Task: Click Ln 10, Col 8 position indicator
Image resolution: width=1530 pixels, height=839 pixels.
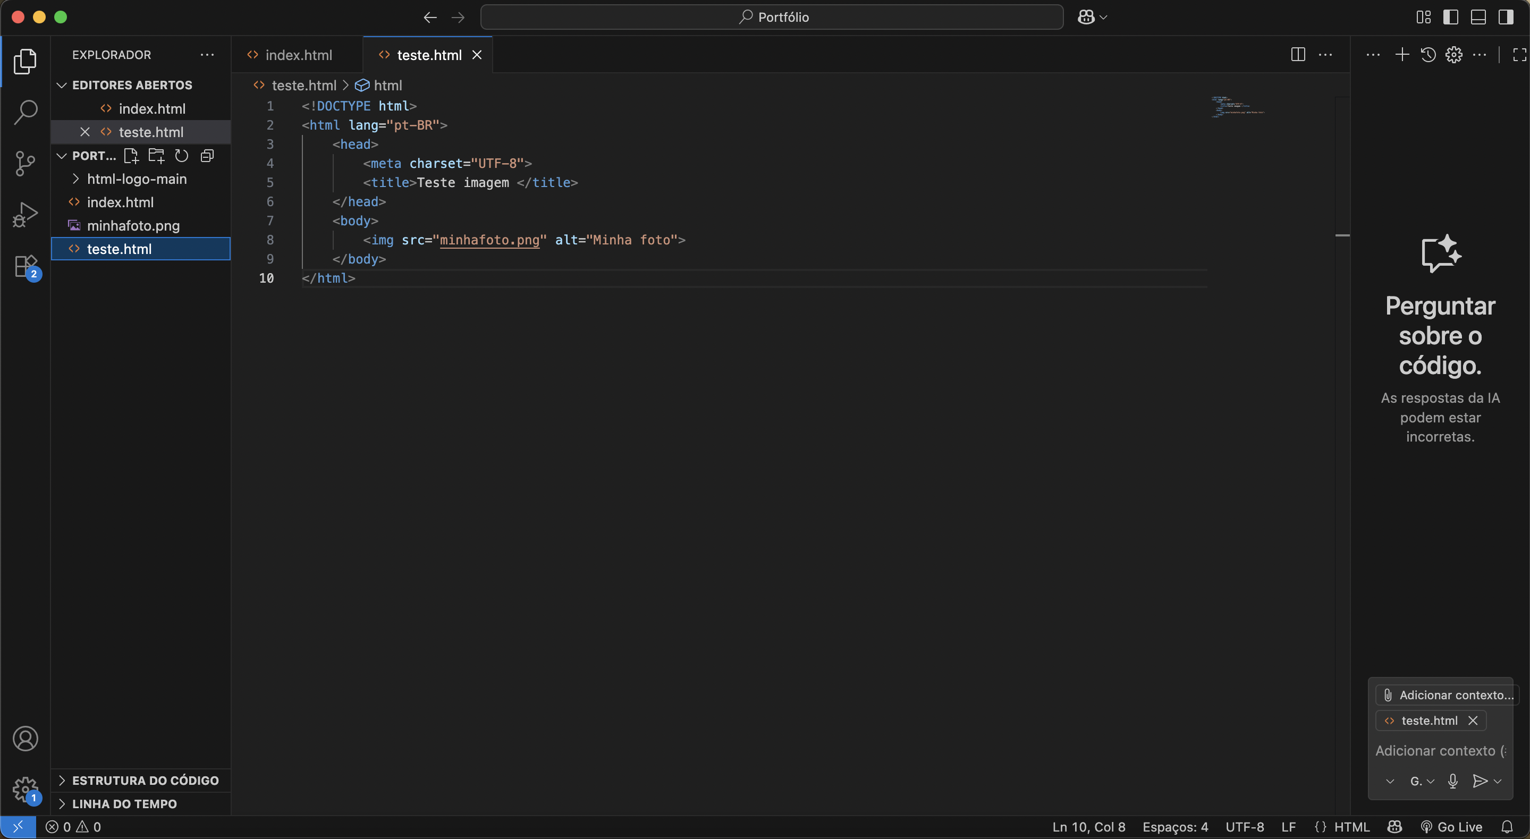Action: point(1088,827)
